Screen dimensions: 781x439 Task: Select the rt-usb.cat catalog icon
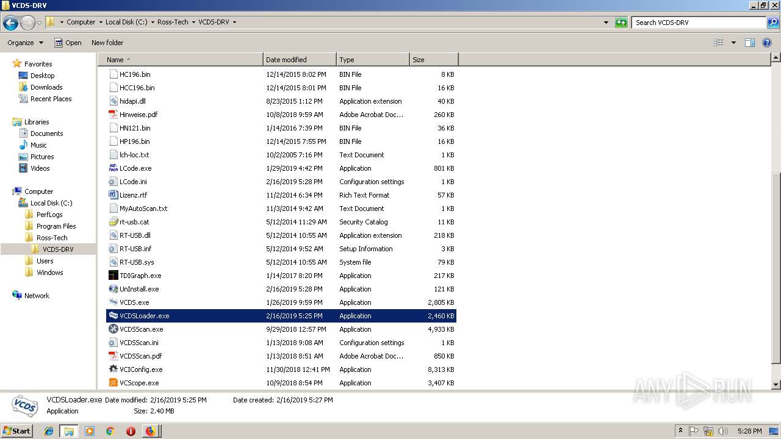coord(113,222)
